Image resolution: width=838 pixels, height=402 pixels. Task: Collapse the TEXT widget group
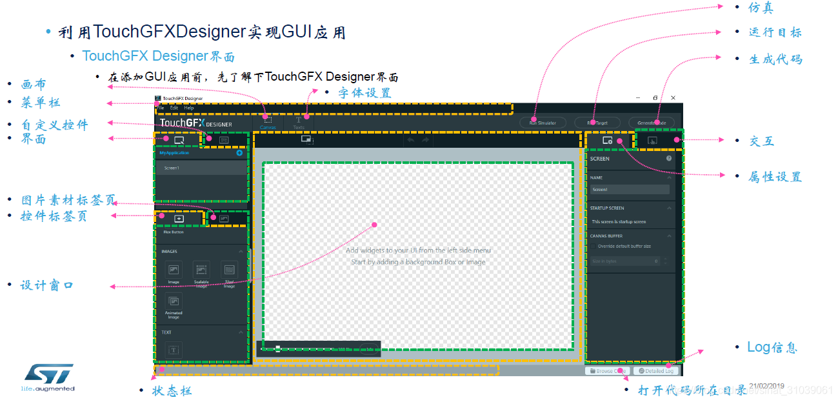tap(241, 332)
